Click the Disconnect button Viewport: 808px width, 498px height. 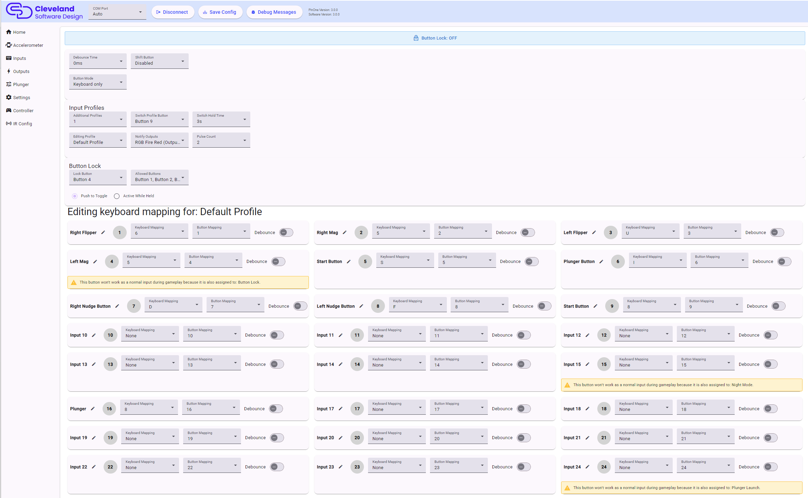pyautogui.click(x=172, y=12)
